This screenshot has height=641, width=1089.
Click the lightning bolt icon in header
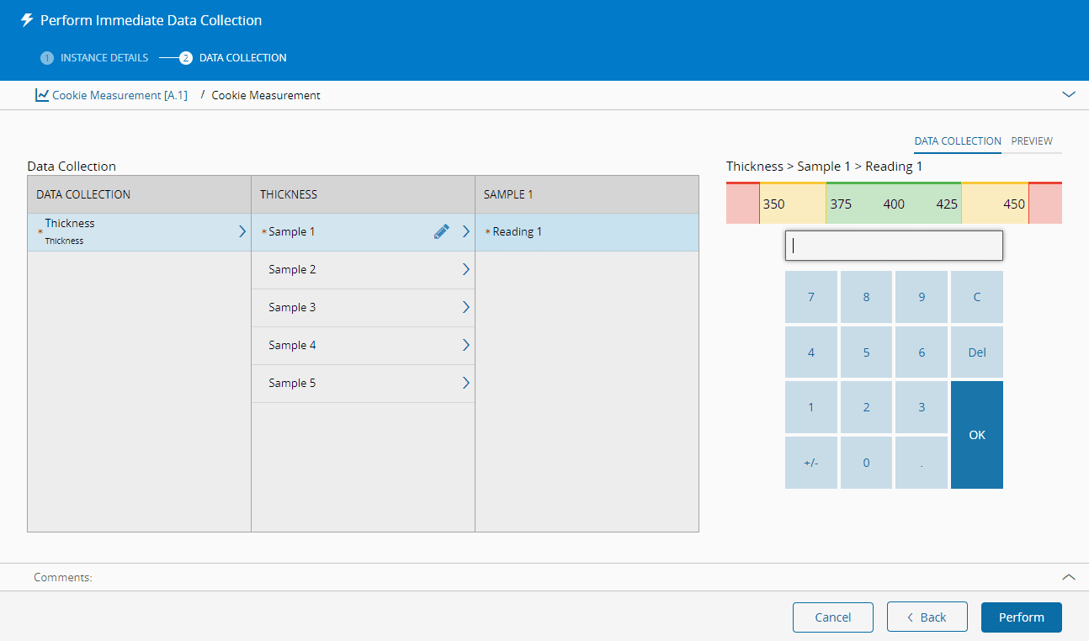[x=27, y=20]
